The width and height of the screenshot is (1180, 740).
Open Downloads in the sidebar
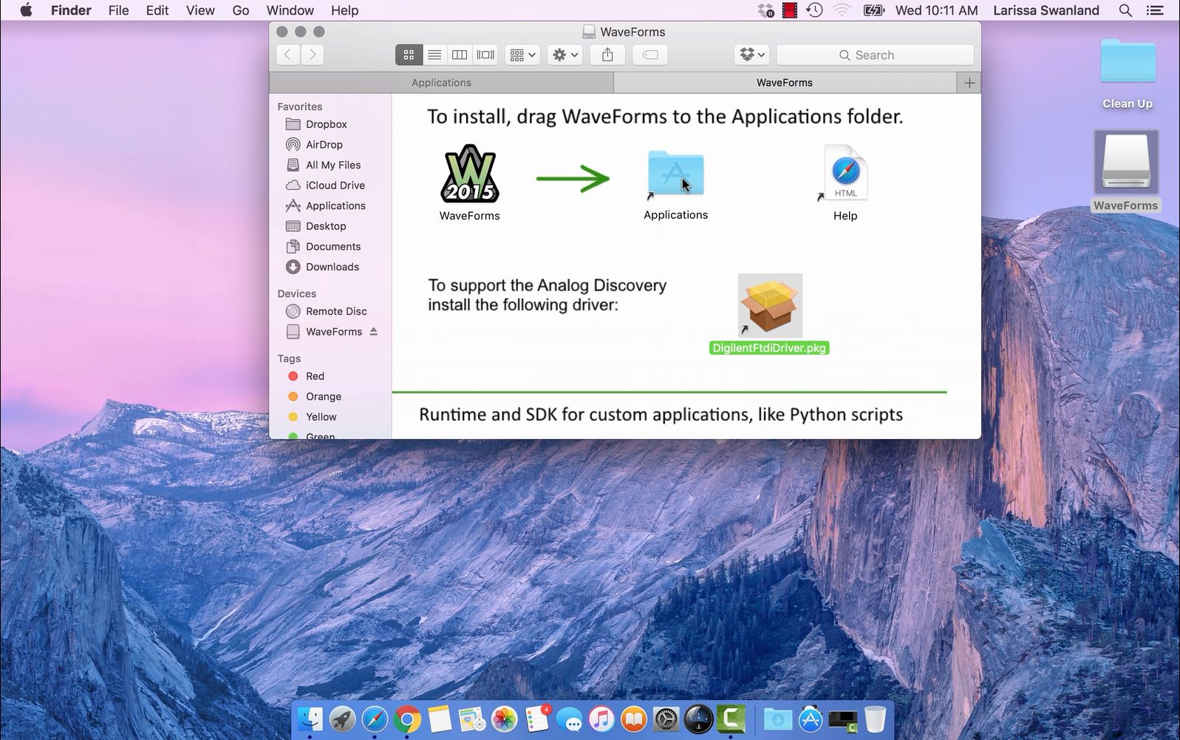[x=332, y=267]
